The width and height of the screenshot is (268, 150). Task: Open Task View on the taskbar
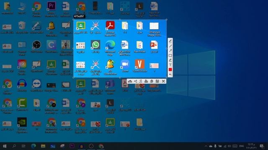click(23, 146)
